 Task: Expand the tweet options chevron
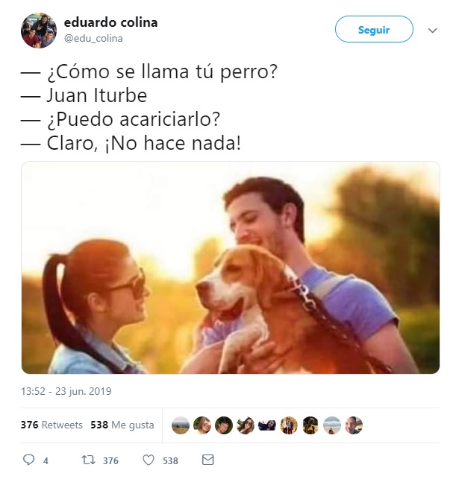coord(432,31)
